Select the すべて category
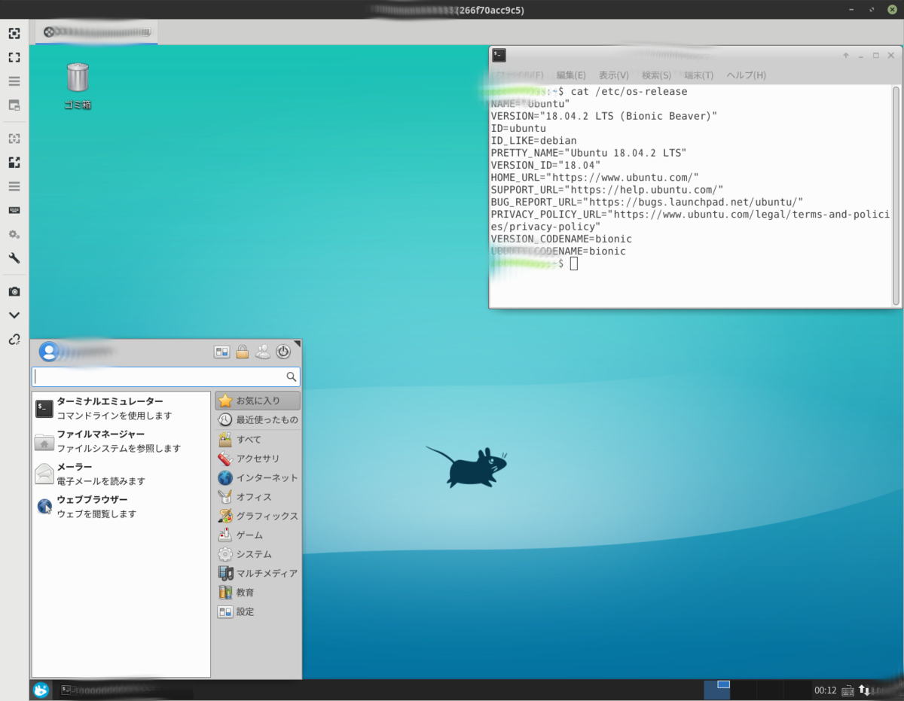904x701 pixels. pyautogui.click(x=258, y=440)
